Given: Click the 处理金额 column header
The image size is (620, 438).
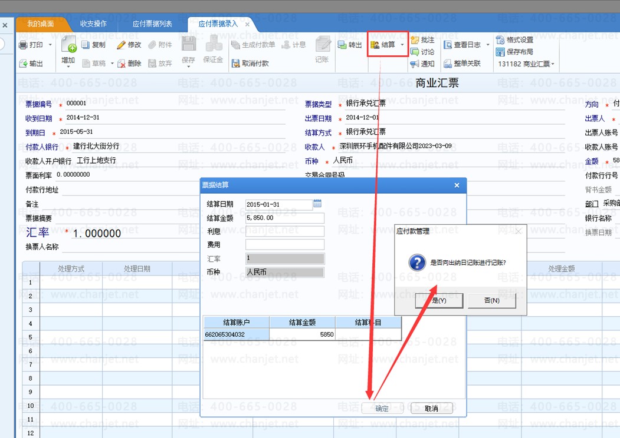Looking at the screenshot, I should coord(562,268).
